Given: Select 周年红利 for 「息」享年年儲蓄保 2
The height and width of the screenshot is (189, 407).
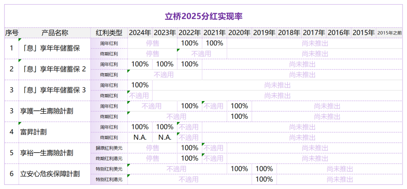Looking at the screenshot, I should click(x=109, y=65).
